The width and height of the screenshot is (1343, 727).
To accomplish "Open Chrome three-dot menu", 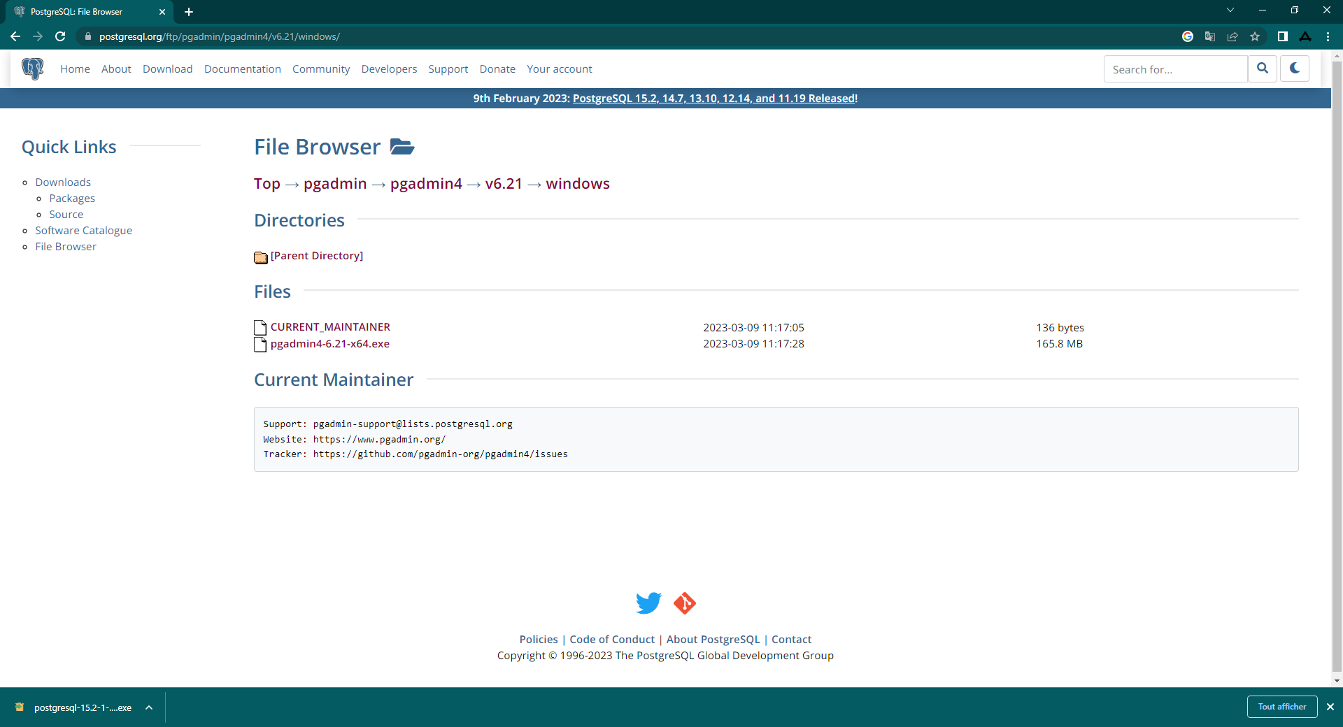I will point(1328,36).
